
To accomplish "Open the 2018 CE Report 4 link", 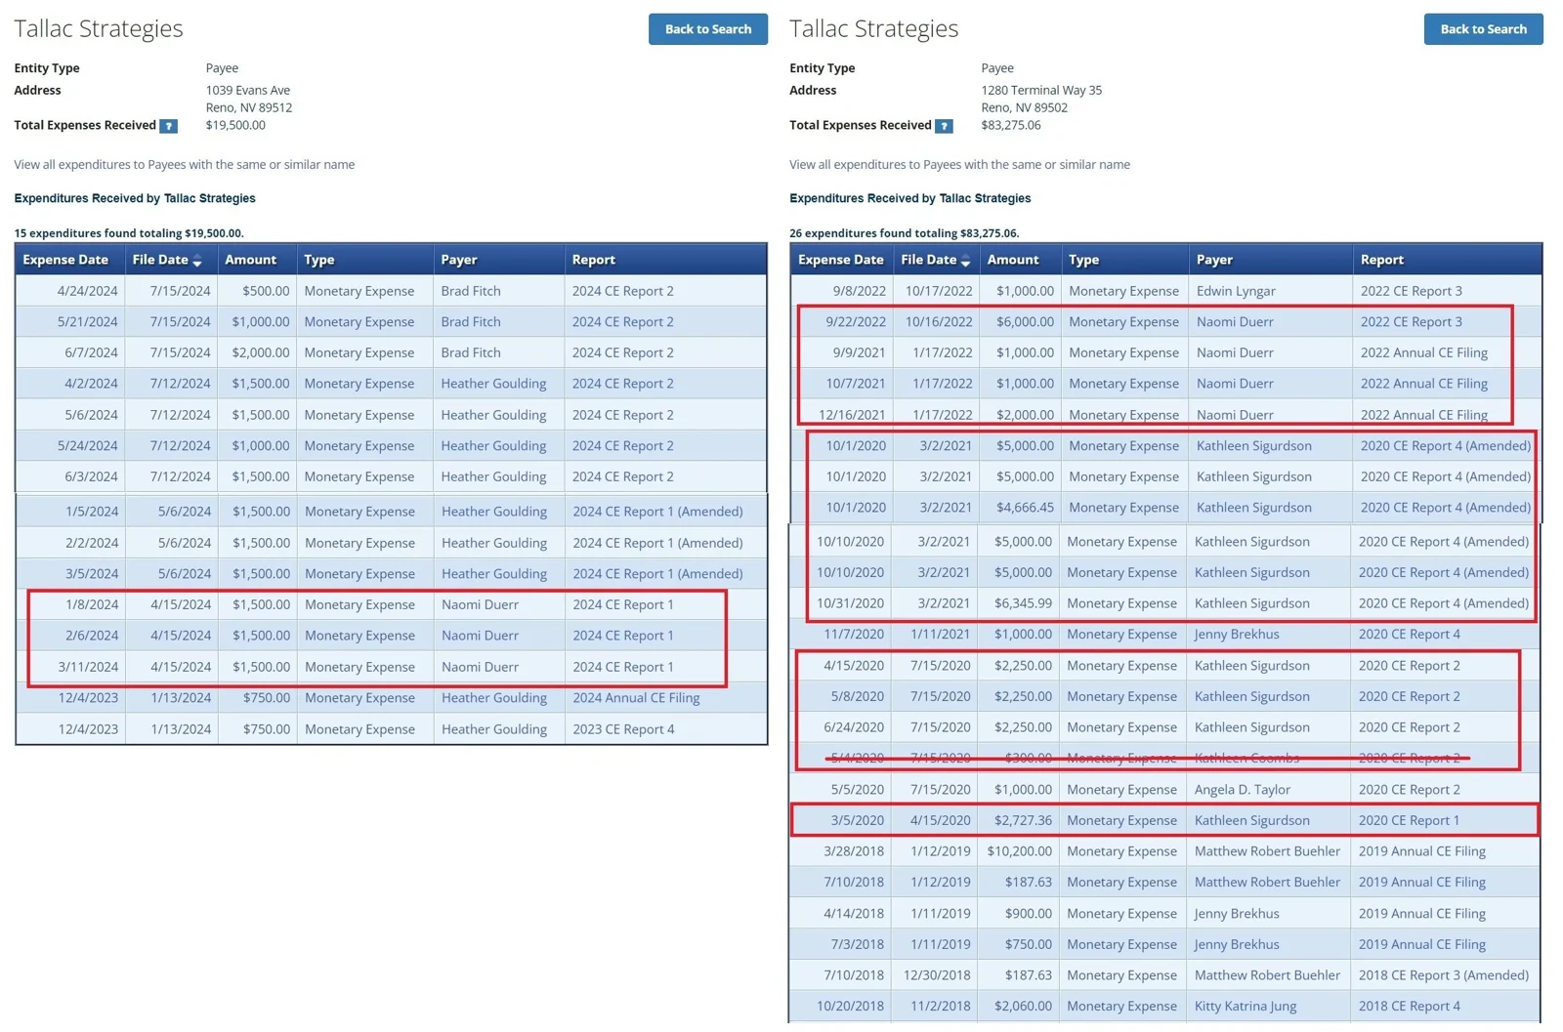I will coord(1409,1007).
